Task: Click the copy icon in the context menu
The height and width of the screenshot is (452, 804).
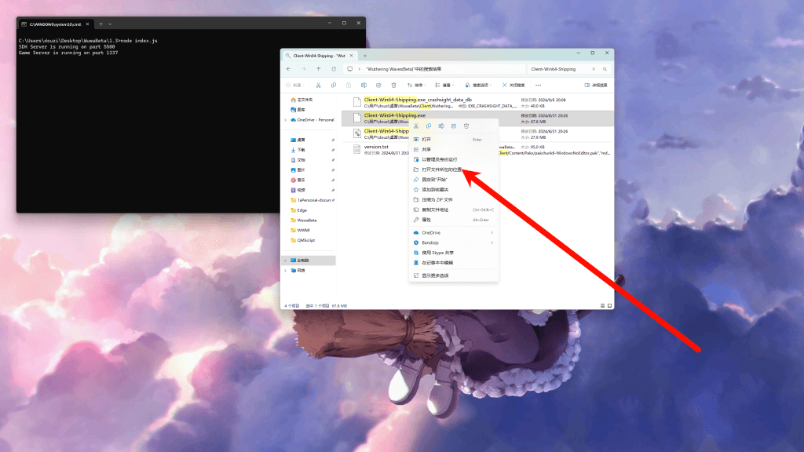Action: pos(429,126)
